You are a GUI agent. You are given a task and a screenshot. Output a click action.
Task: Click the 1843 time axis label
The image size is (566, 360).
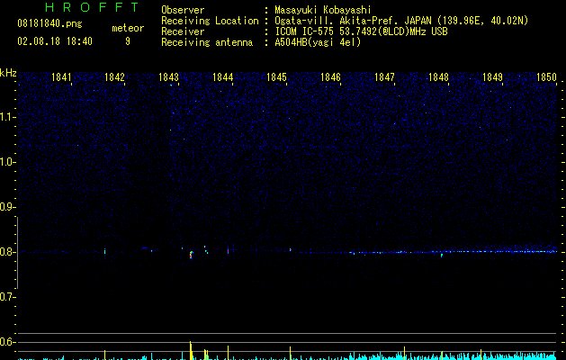168,77
